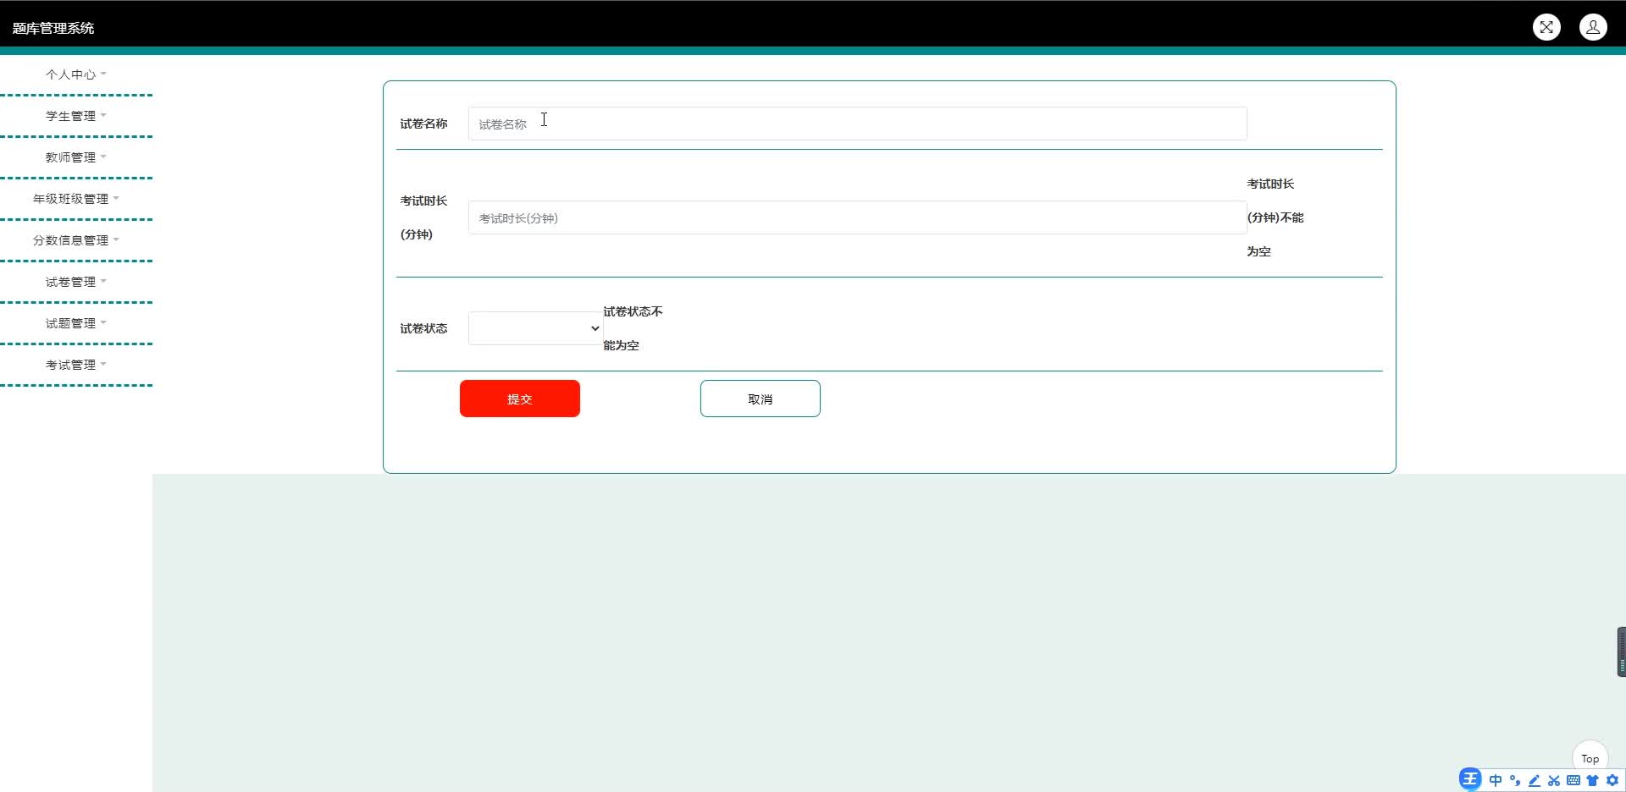Toggle the 中 Chinese language mode icon
The image size is (1626, 792).
pyautogui.click(x=1496, y=780)
